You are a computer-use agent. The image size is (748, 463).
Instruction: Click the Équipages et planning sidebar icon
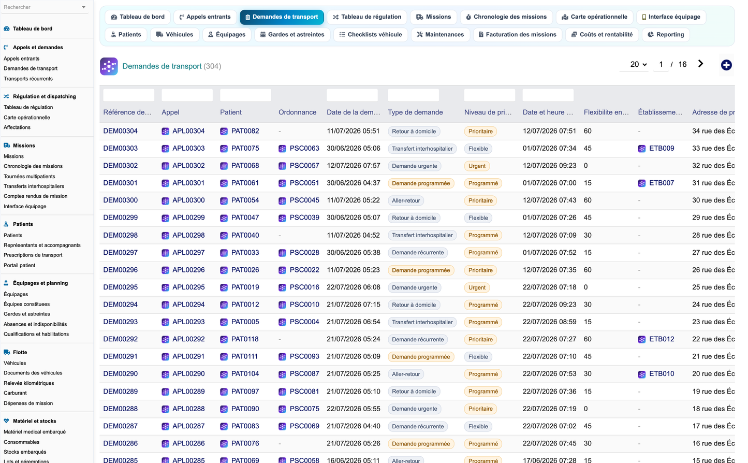coord(6,283)
